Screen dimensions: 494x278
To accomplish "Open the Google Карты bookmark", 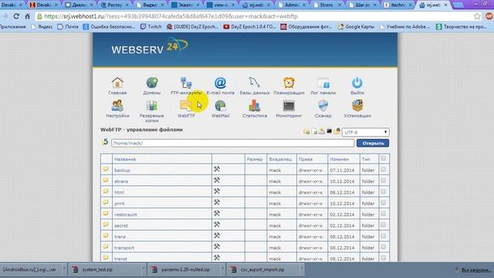I will (357, 27).
